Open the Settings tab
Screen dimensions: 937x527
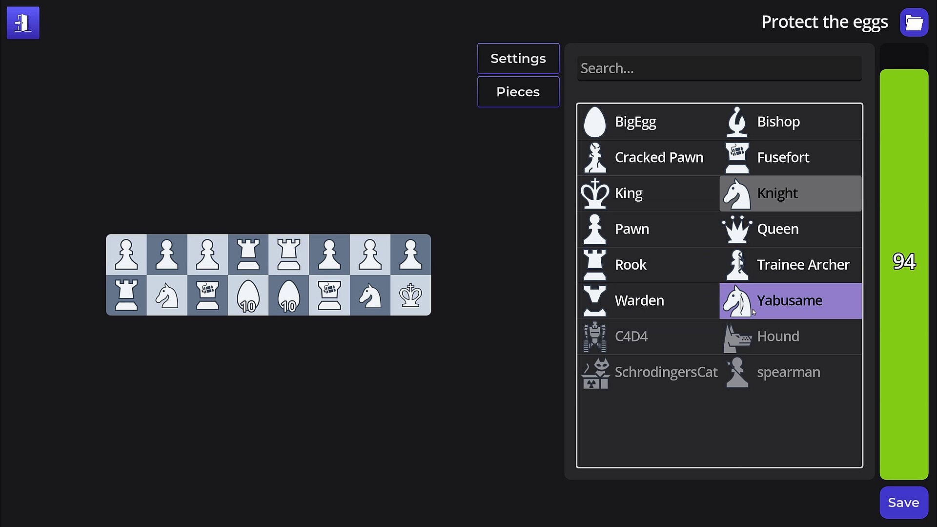coord(518,59)
